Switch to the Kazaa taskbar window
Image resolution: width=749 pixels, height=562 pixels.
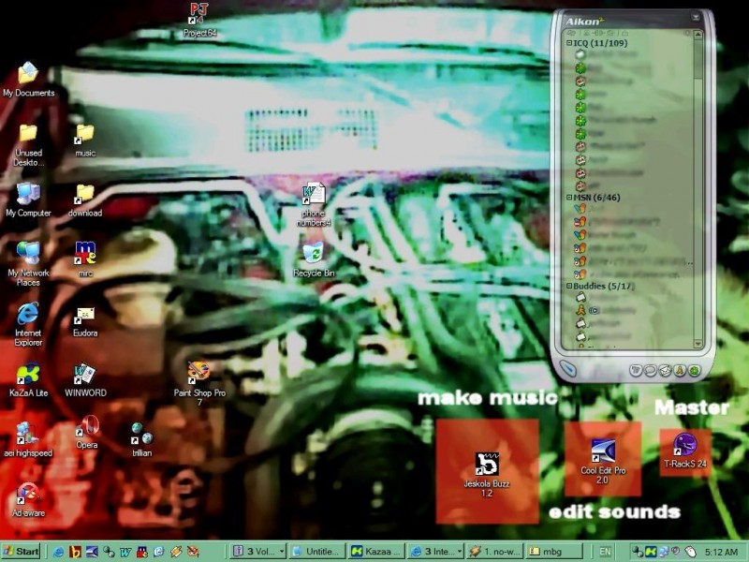376,552
